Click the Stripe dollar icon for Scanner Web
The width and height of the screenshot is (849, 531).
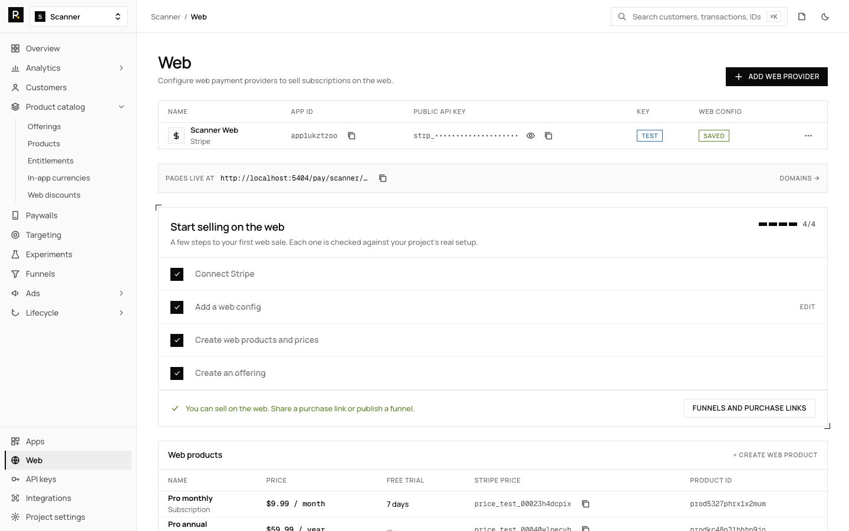pos(176,136)
